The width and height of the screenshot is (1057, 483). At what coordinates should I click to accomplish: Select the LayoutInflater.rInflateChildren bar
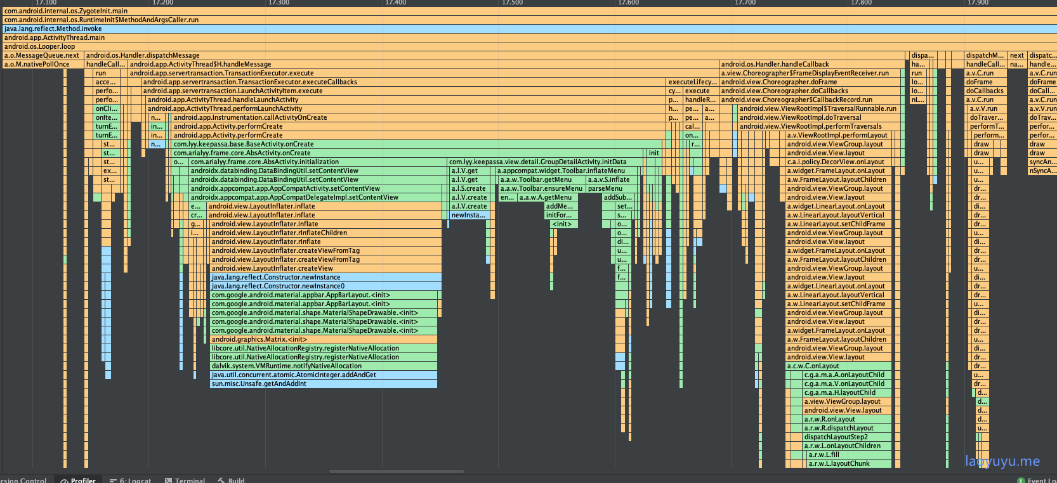pos(326,233)
